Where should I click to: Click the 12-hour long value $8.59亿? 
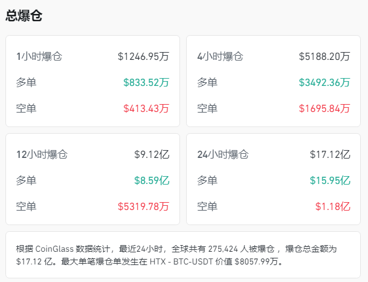point(152,180)
